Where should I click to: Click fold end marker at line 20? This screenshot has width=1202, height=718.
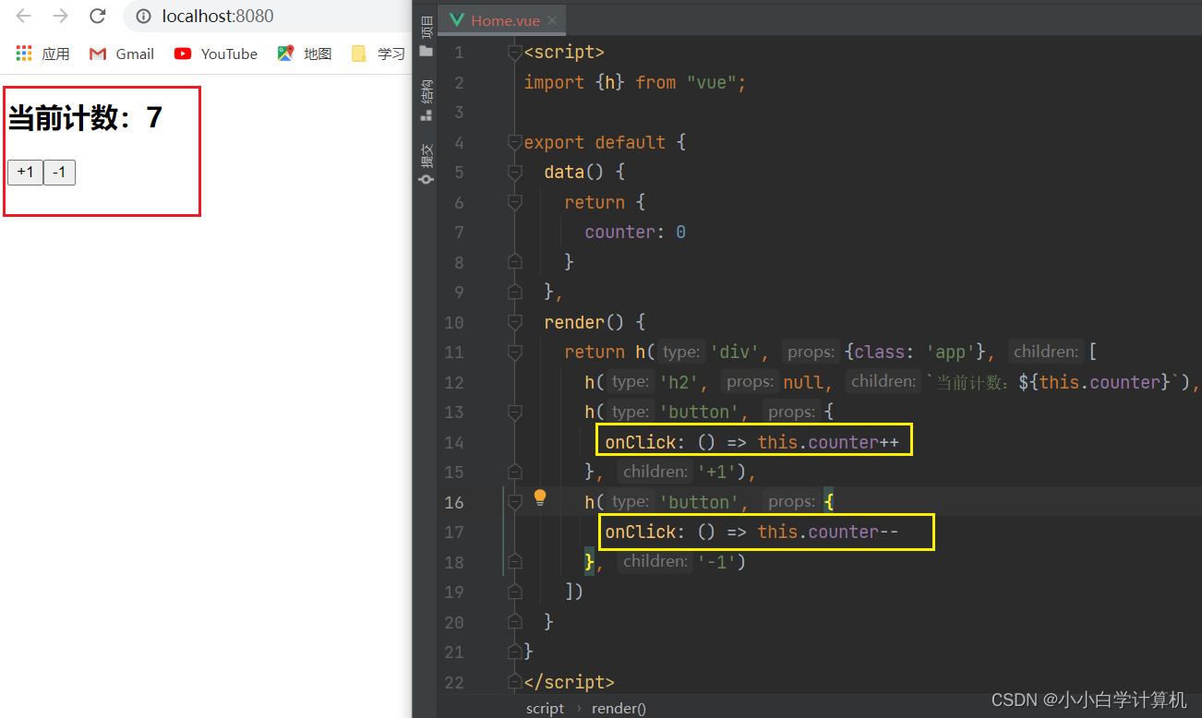(515, 622)
